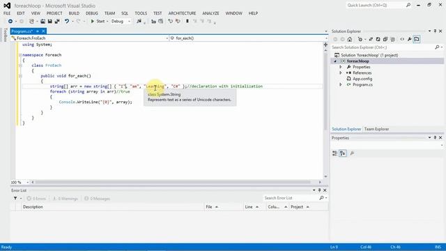The width and height of the screenshot is (446, 251).
Task: Close the Program.cs tab
Action: (x=43, y=31)
